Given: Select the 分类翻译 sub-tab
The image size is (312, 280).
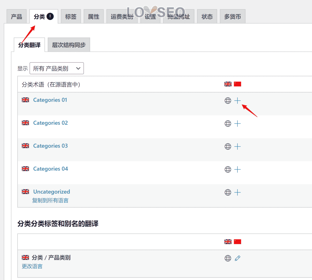Looking at the screenshot, I should click(x=29, y=45).
